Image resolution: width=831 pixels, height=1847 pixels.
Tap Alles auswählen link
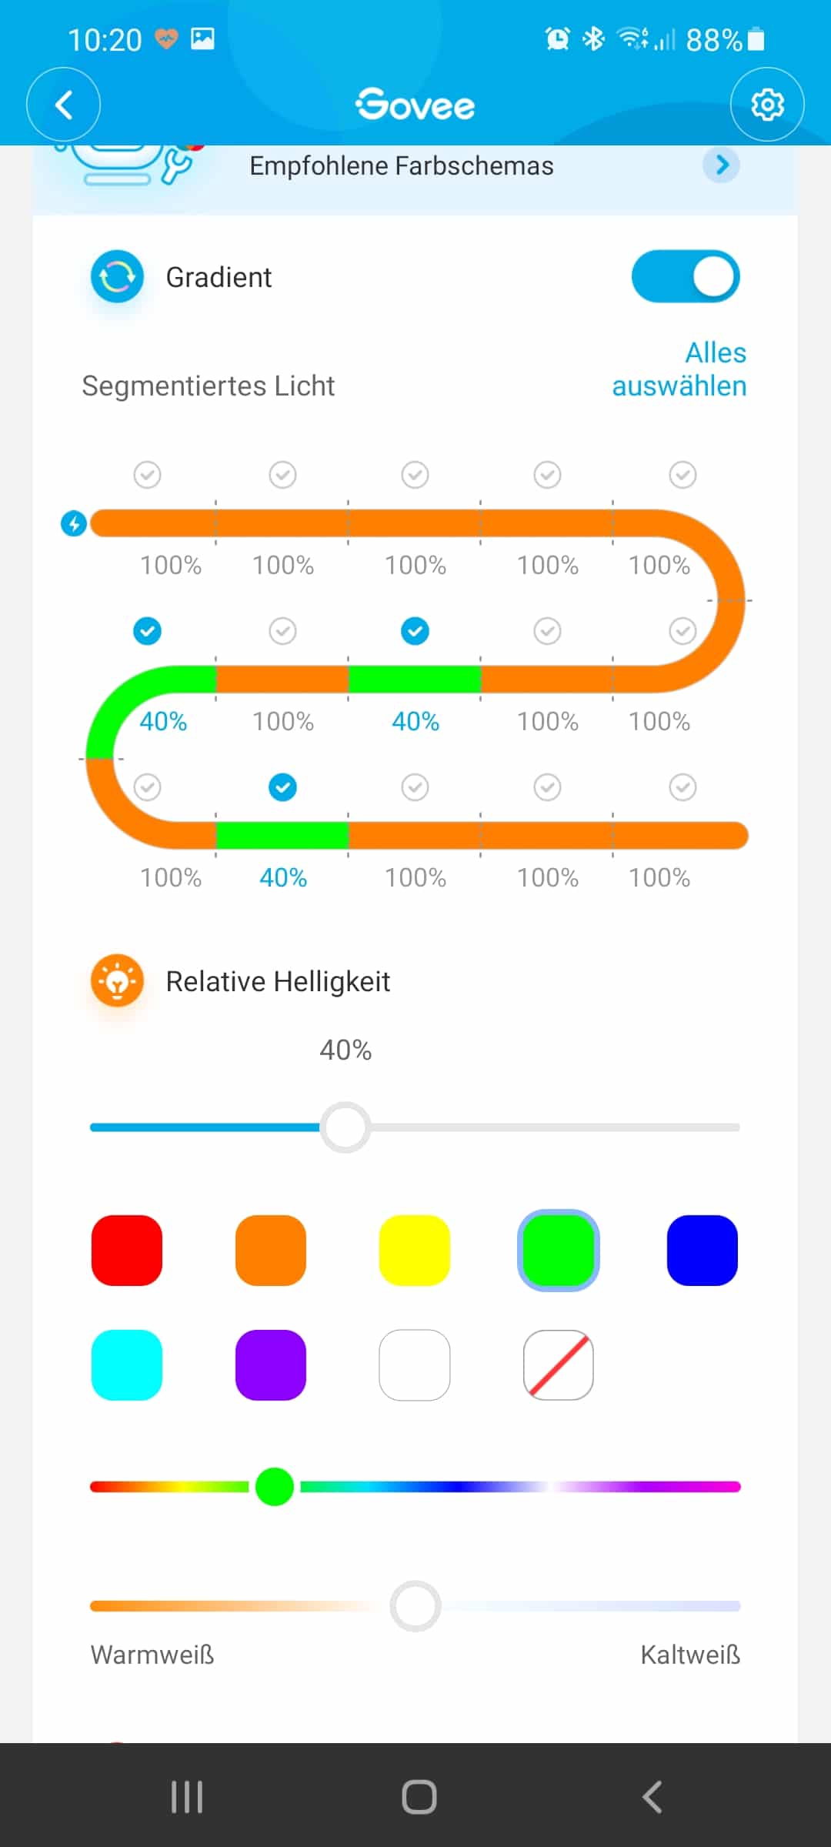679,369
